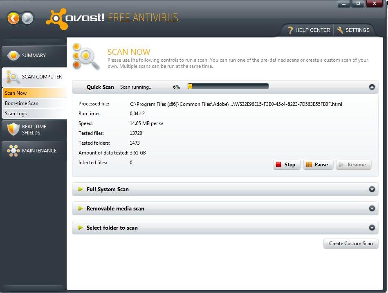Click the orange Pause bars icon
Viewport: 388px width, 293px height.
(309, 165)
